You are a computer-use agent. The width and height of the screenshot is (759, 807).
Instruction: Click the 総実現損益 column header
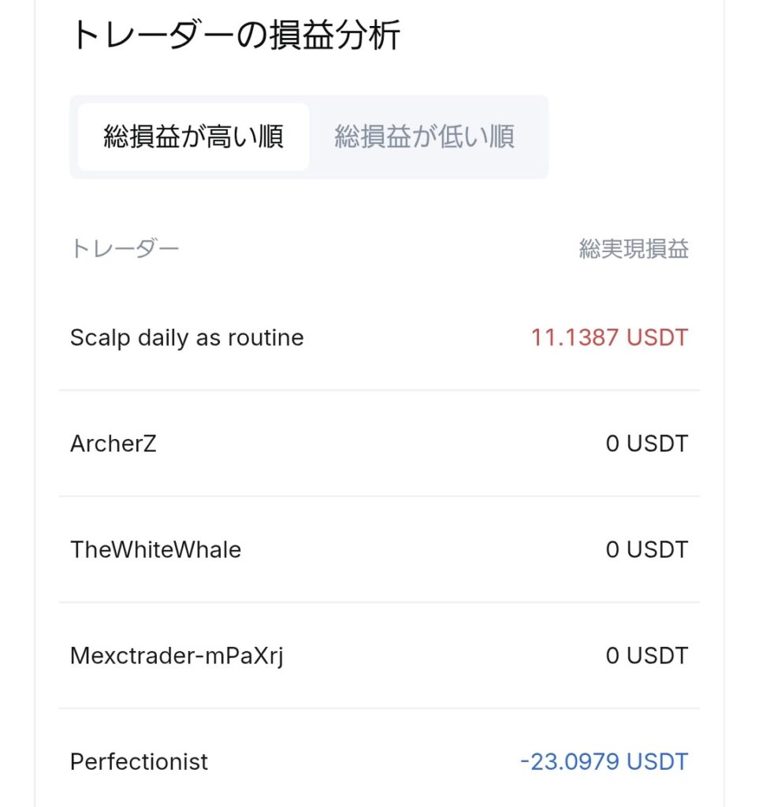click(x=634, y=250)
